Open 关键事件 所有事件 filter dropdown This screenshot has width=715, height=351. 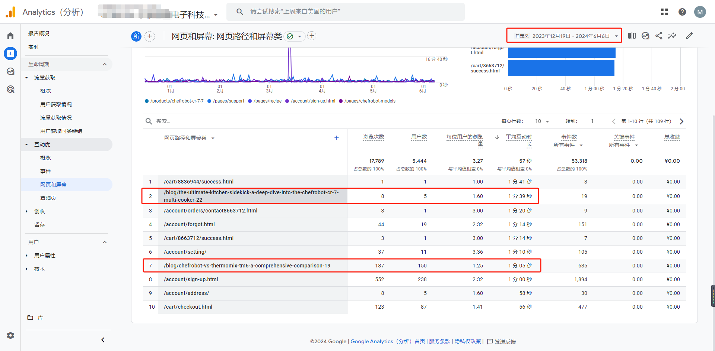click(x=623, y=145)
